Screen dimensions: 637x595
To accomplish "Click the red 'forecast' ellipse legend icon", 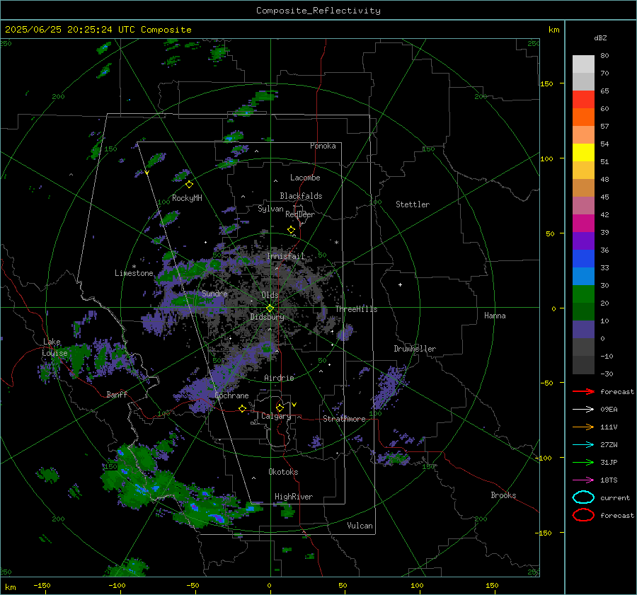I will click(x=583, y=515).
